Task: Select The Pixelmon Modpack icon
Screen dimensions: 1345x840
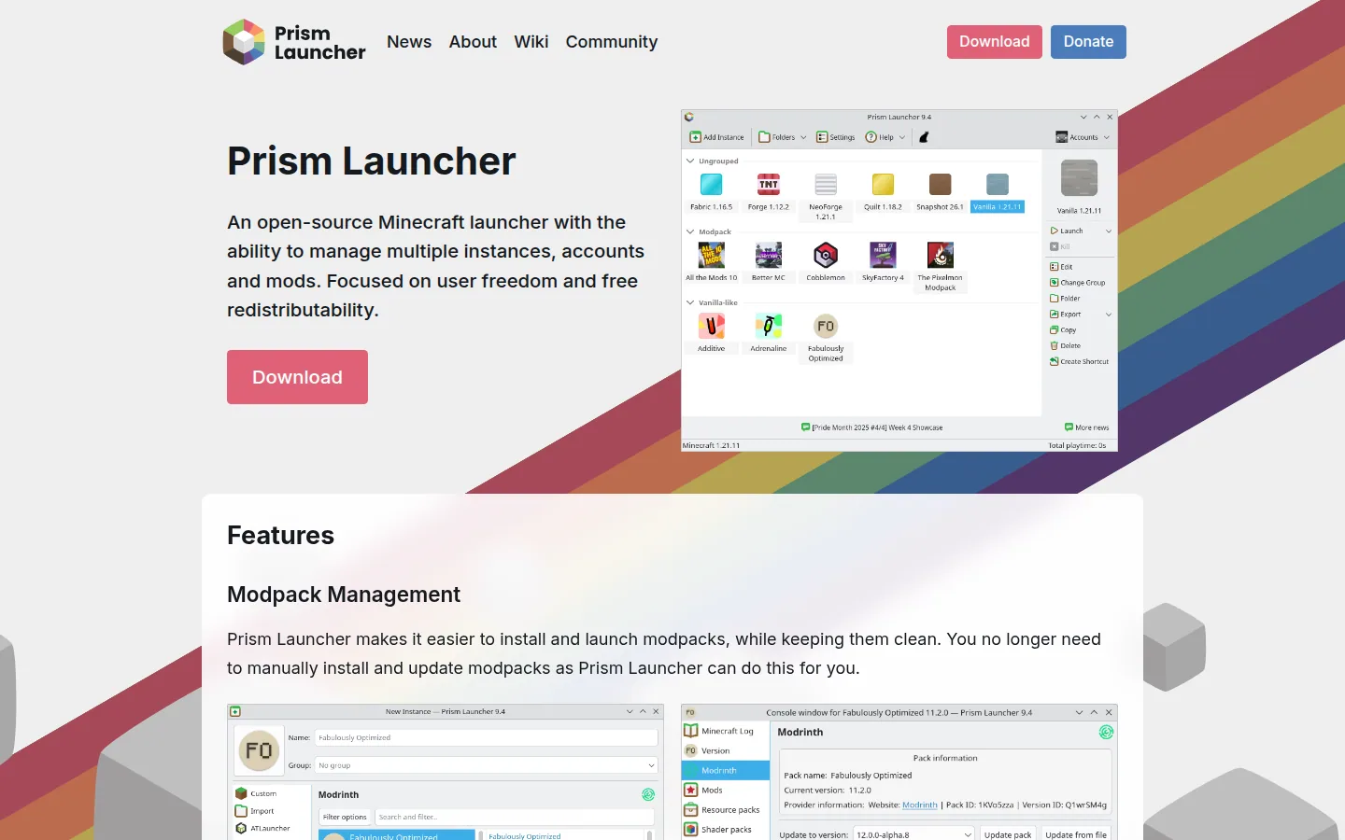Action: 940,255
